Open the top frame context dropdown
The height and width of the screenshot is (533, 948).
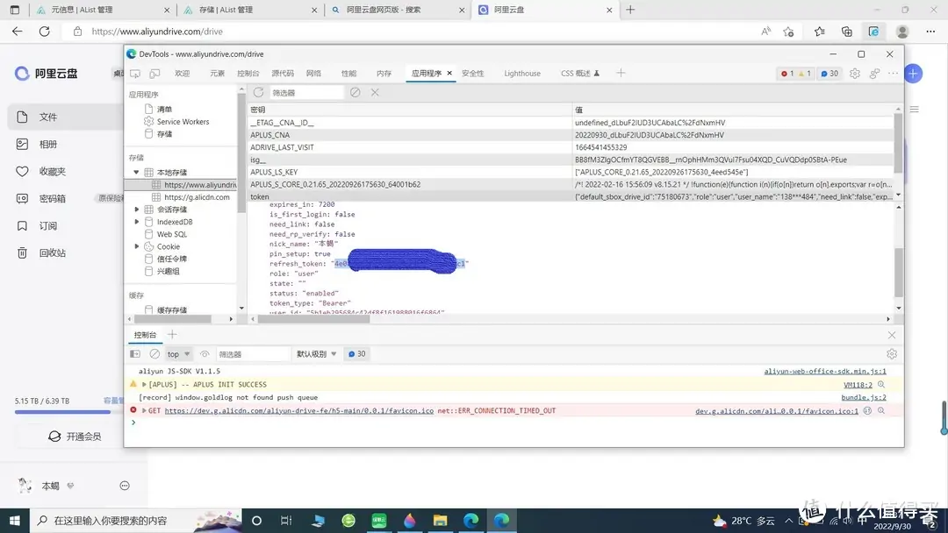coord(176,353)
